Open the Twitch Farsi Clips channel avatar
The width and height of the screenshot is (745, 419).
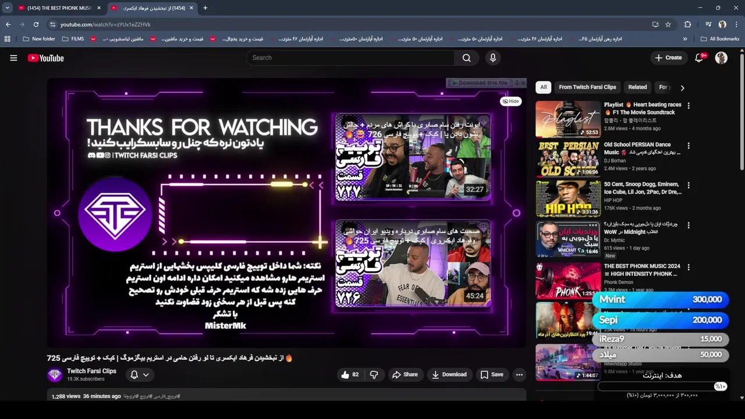[x=55, y=375]
